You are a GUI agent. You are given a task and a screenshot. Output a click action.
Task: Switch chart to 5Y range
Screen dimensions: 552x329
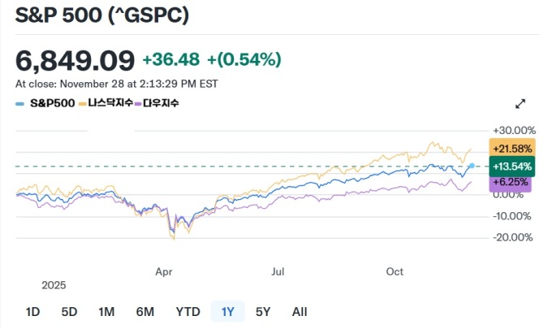[263, 311]
